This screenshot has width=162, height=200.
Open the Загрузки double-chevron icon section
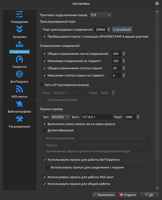19,29
